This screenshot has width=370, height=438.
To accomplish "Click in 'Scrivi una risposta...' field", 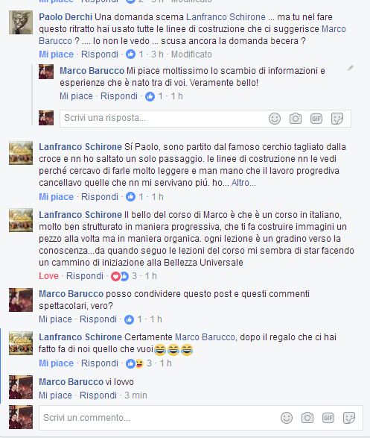I will pyautogui.click(x=165, y=119).
